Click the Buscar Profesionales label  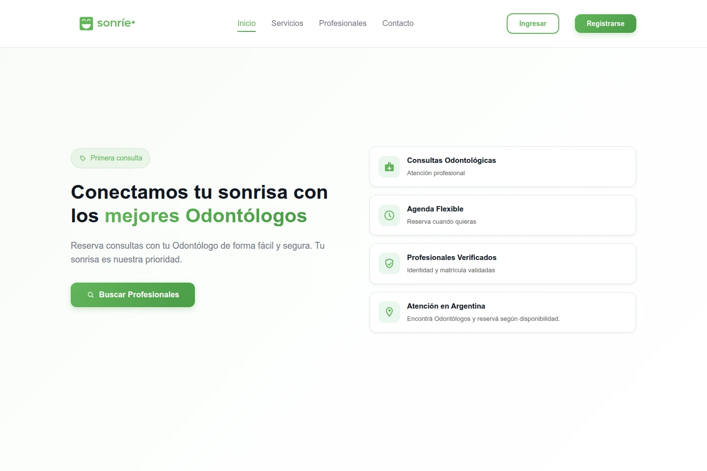[139, 295]
